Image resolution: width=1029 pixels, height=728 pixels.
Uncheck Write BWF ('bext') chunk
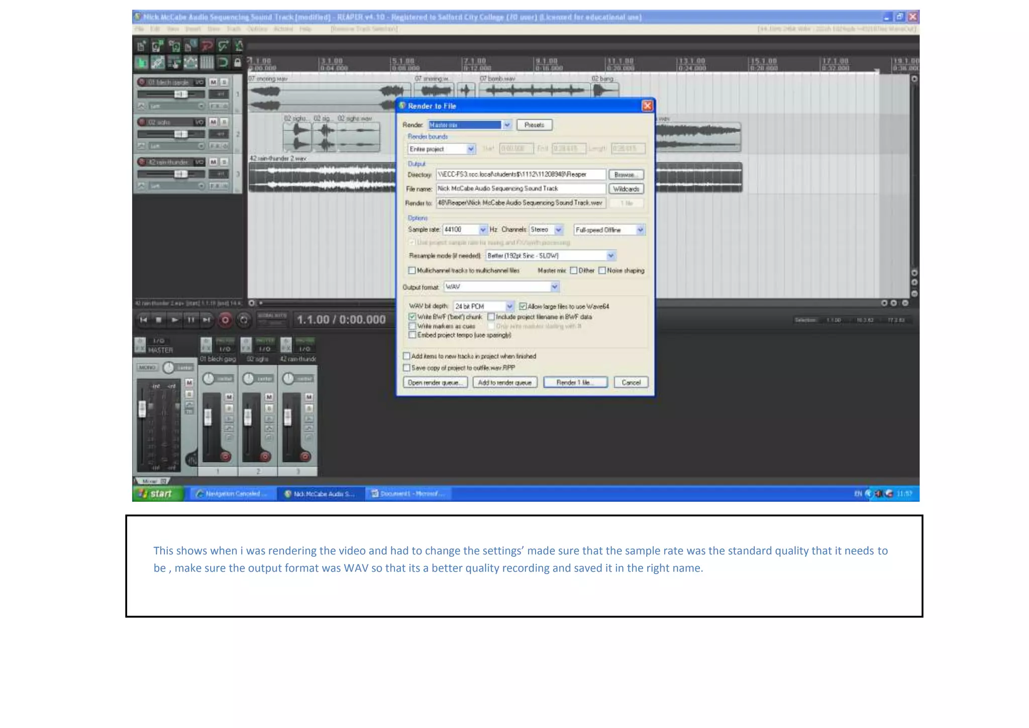point(413,317)
